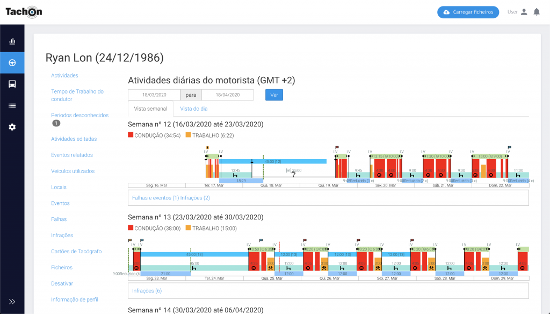This screenshot has width=550, height=314.
Task: Open the bus vehicles sidebar icon
Action: click(x=12, y=84)
